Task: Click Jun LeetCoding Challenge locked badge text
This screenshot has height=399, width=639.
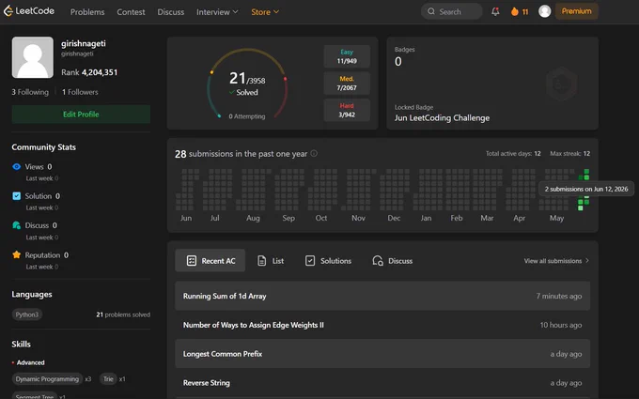Action: pos(442,118)
